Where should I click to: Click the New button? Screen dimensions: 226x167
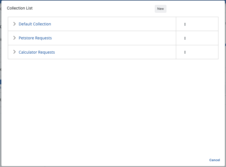(160, 9)
